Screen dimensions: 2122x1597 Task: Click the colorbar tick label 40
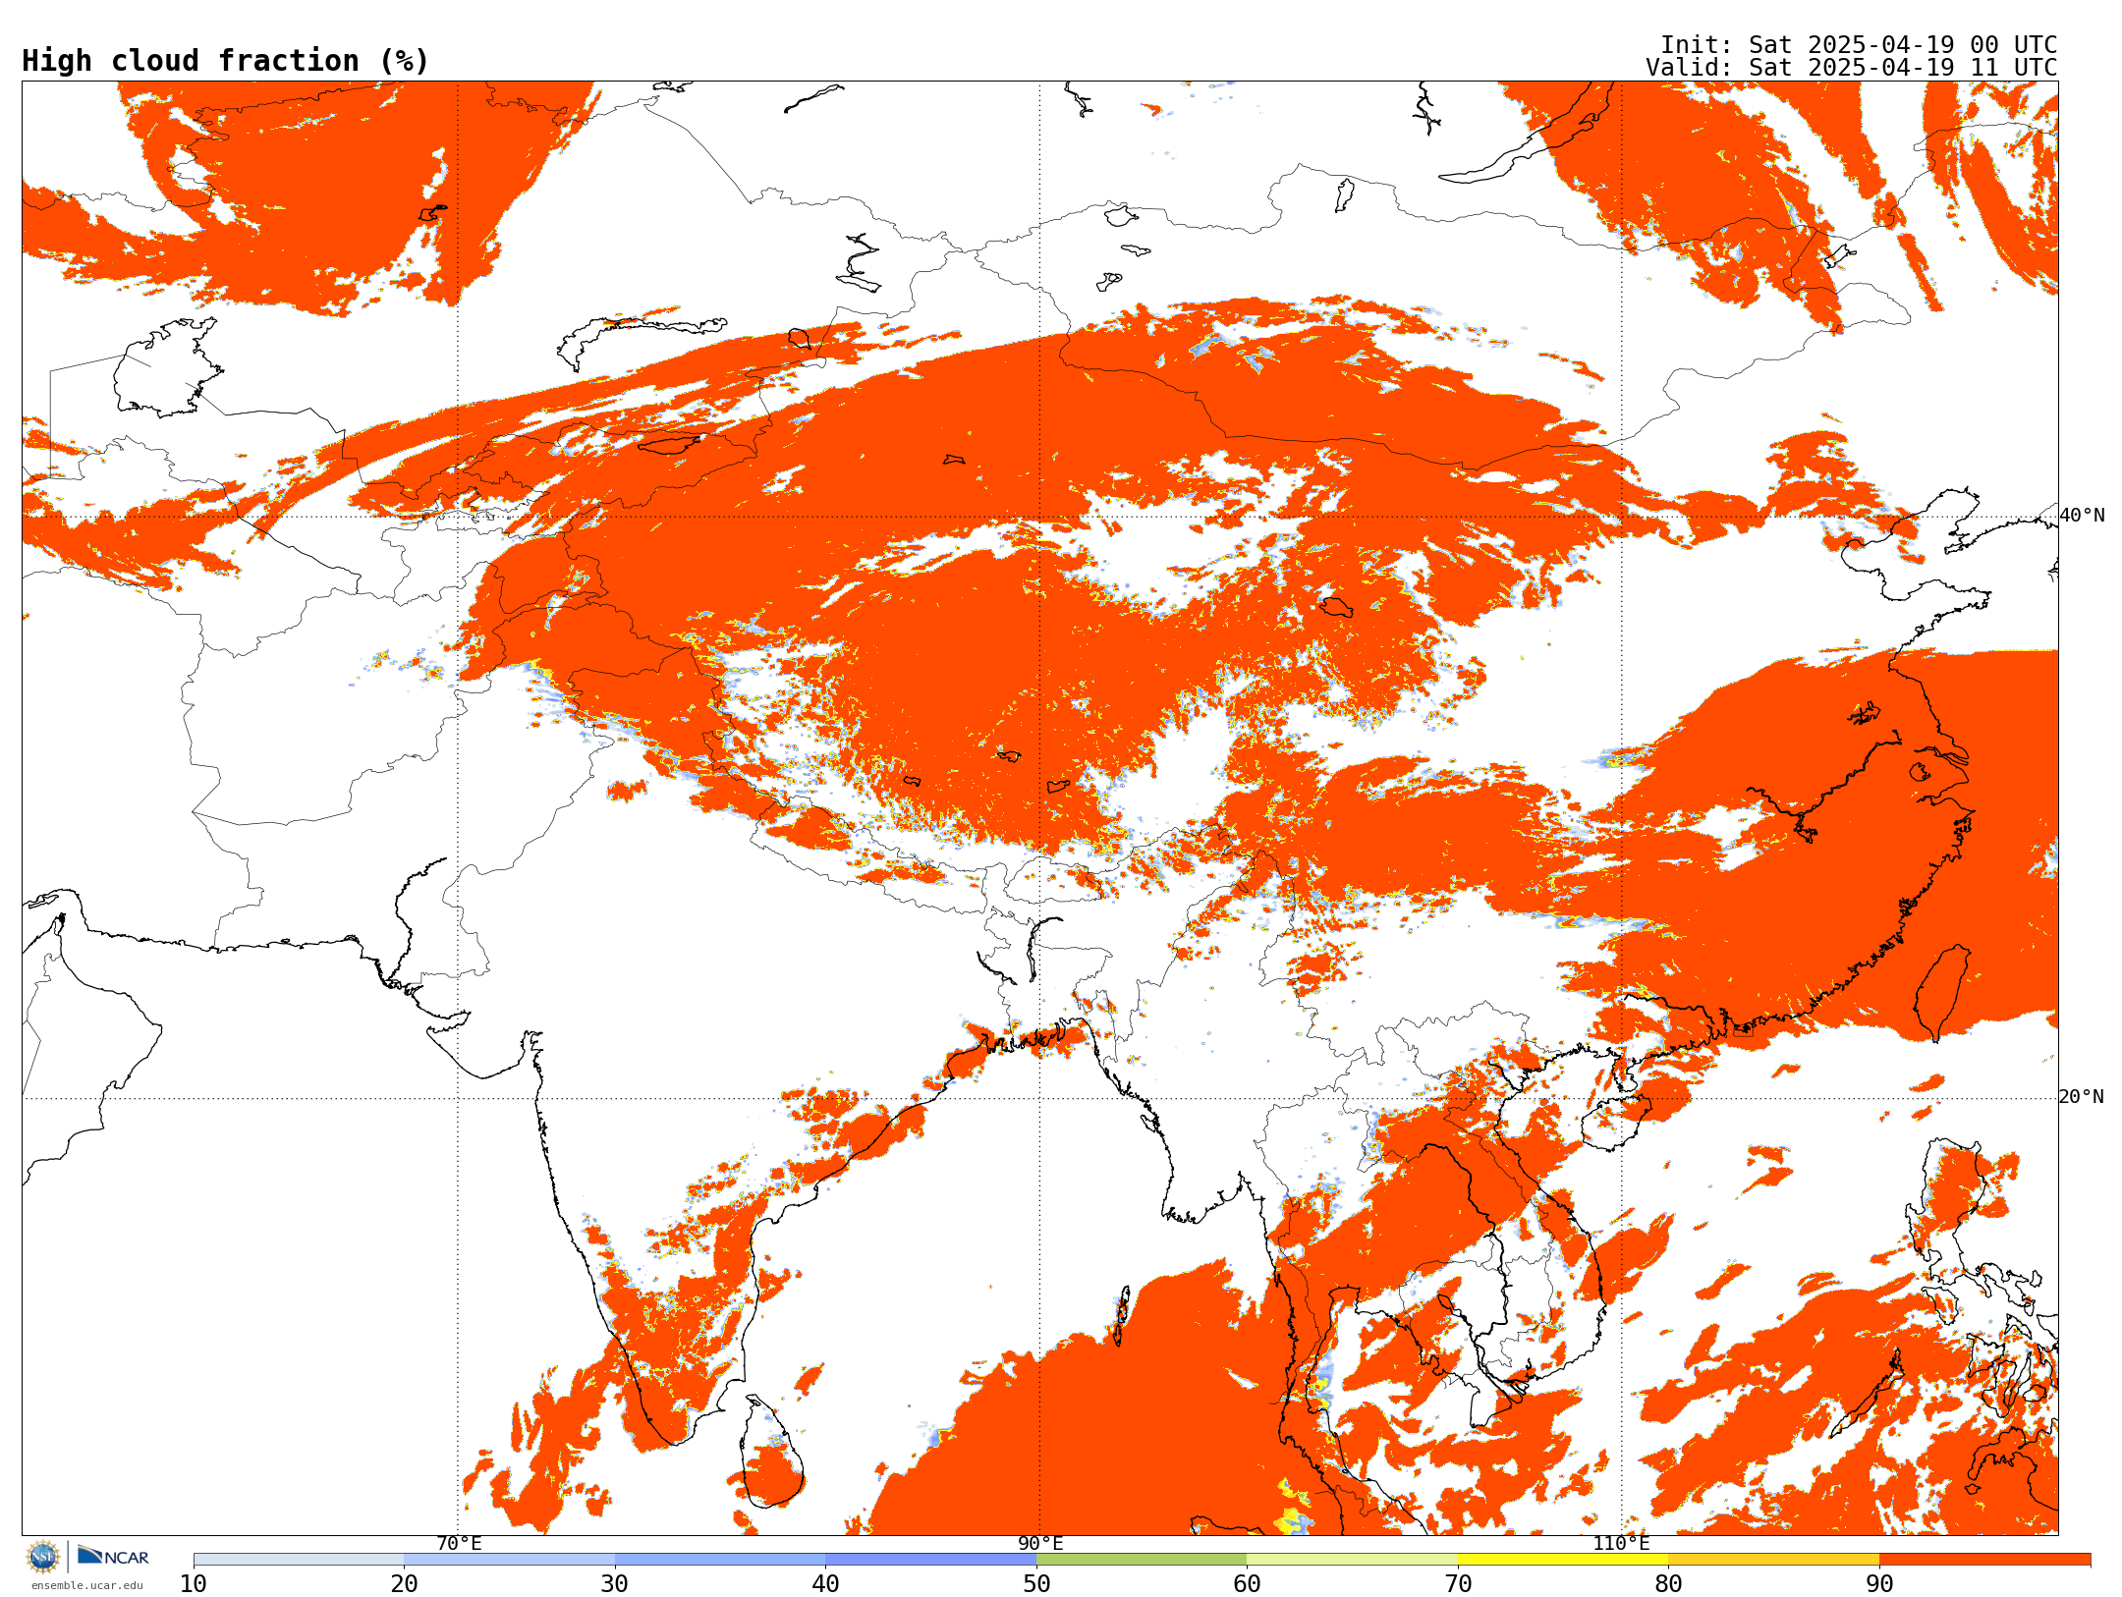[825, 1583]
